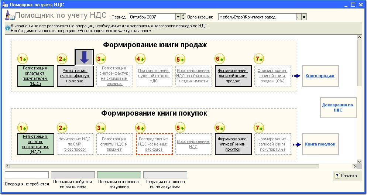Open Регистрация счетов-фактур на аванс operation
The image size is (367, 195).
click(x=75, y=76)
